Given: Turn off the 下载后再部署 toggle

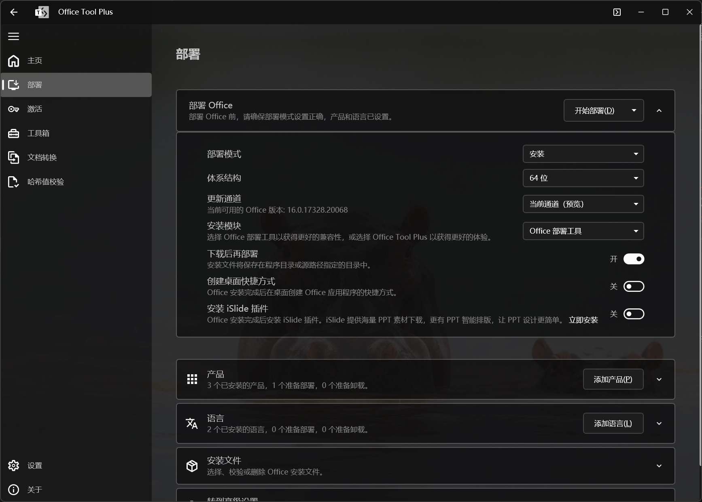Looking at the screenshot, I should 634,259.
